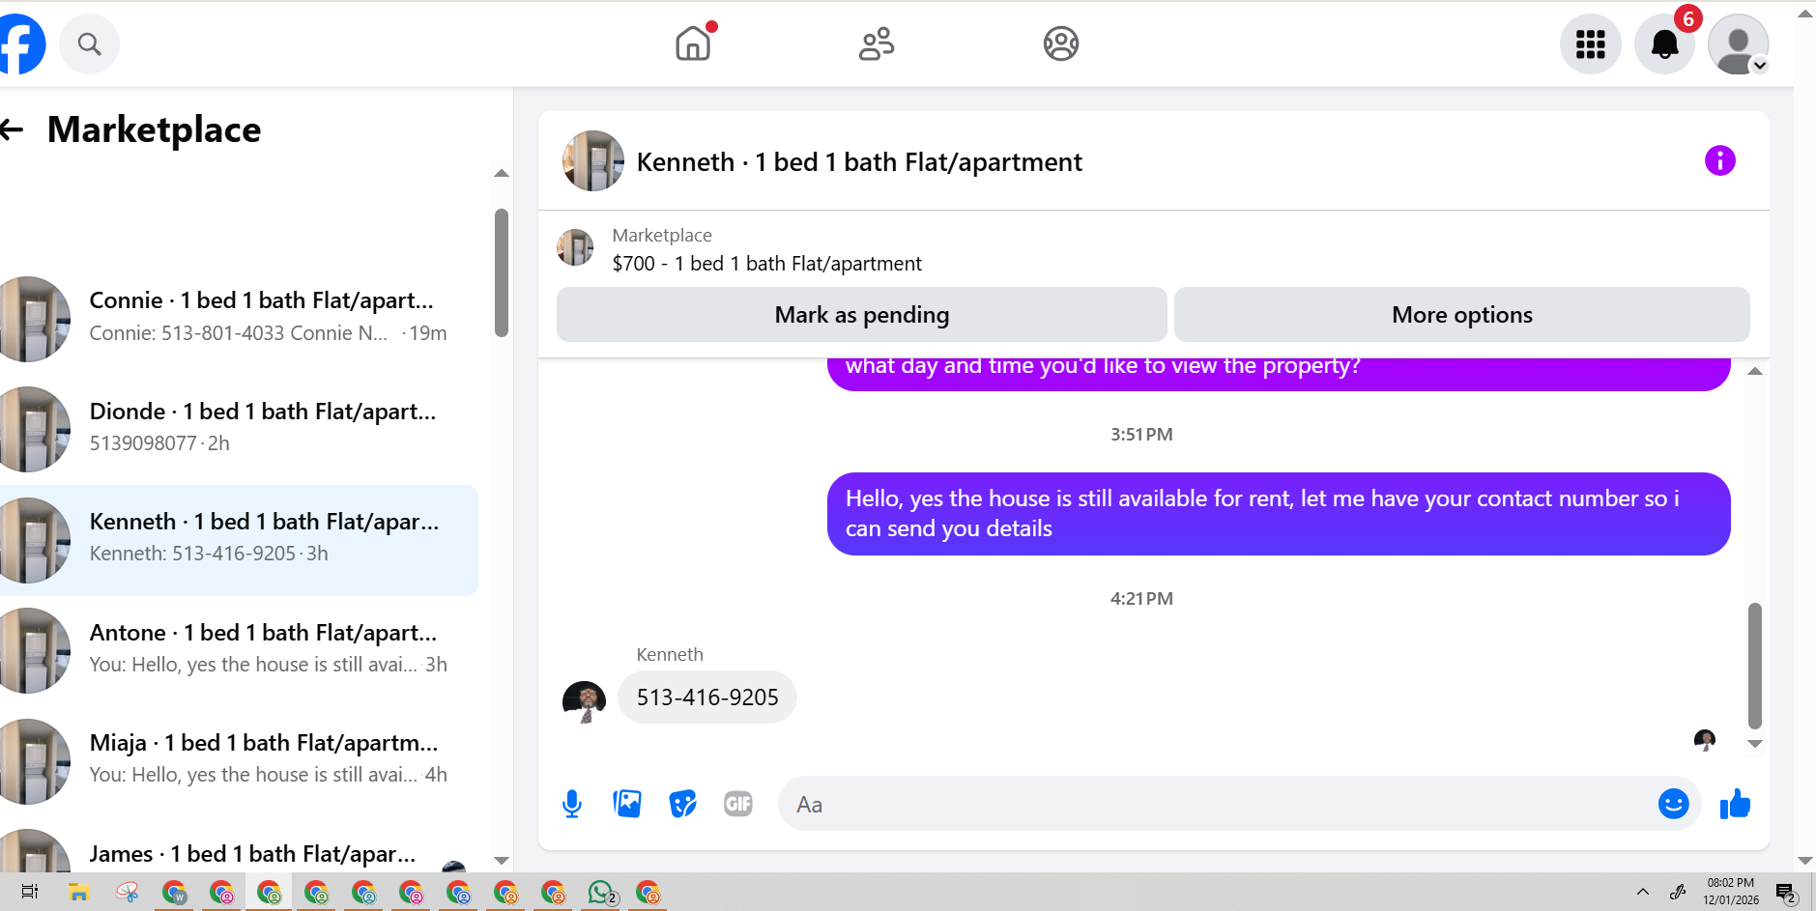
Task: Click the seen-receipt avatar below messages
Action: click(1704, 740)
